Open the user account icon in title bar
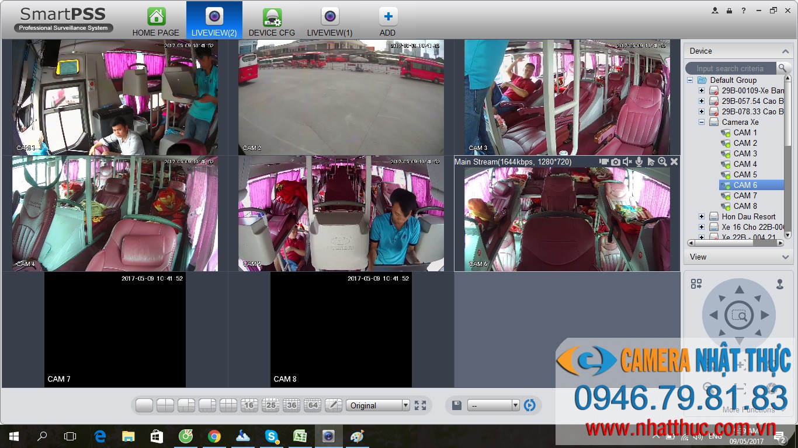 tap(715, 10)
